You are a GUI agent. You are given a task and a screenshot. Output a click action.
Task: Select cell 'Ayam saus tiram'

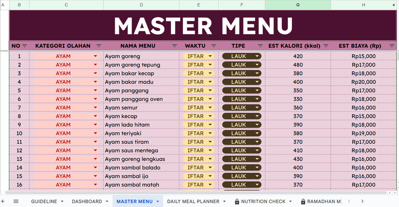click(x=141, y=142)
